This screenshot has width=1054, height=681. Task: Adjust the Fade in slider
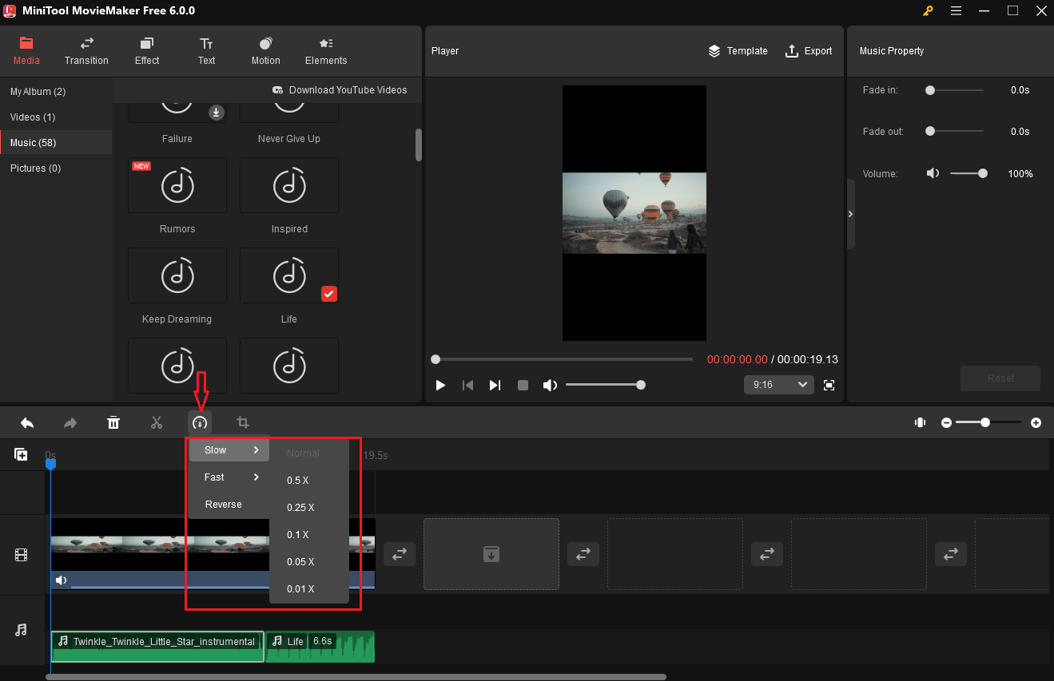tap(954, 90)
